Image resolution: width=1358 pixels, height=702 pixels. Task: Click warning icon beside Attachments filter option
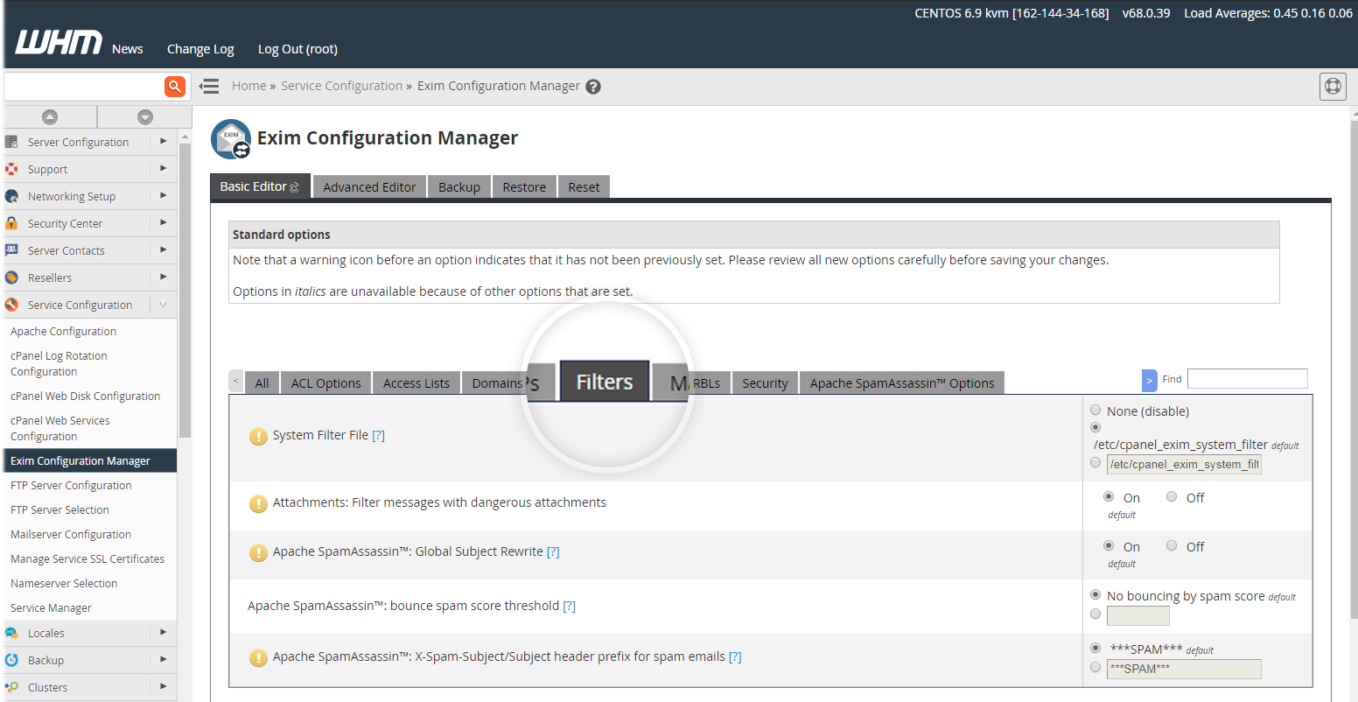coord(258,503)
